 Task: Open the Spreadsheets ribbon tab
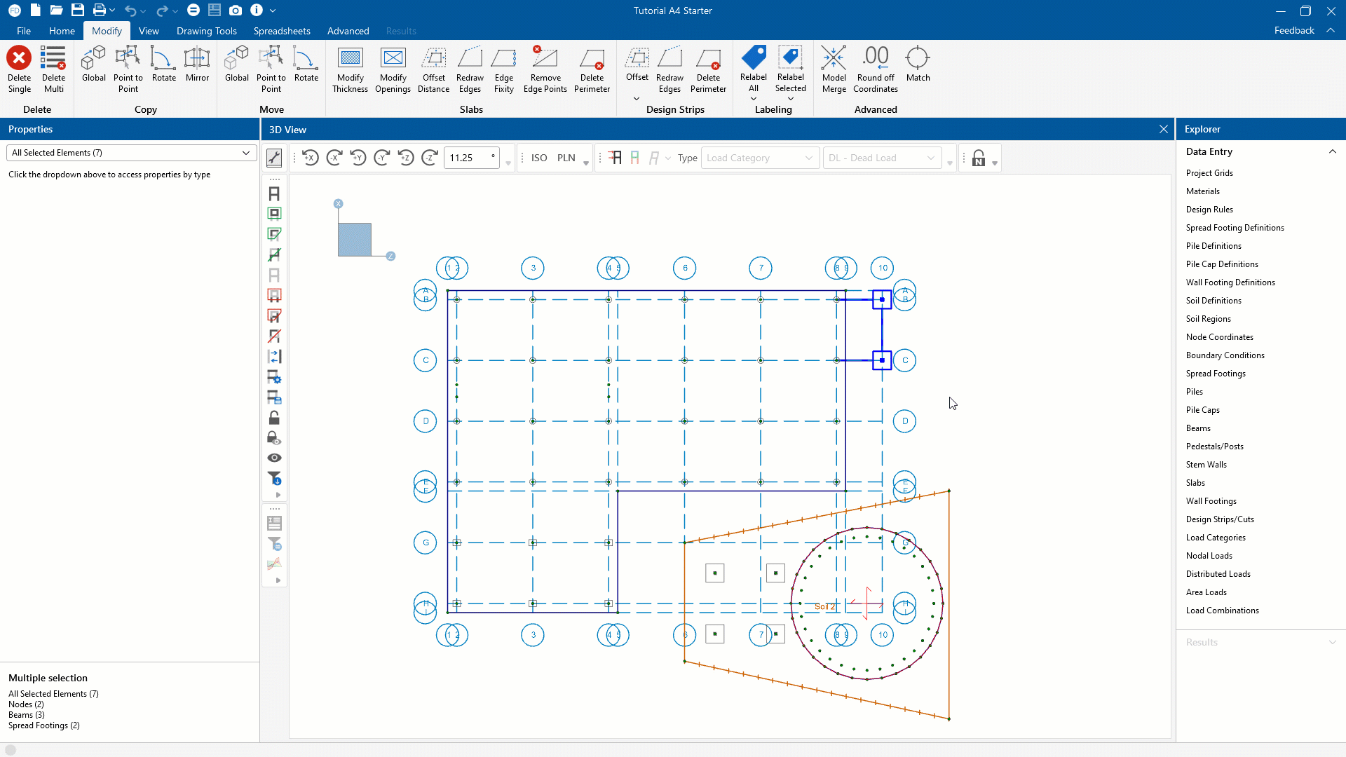282,31
